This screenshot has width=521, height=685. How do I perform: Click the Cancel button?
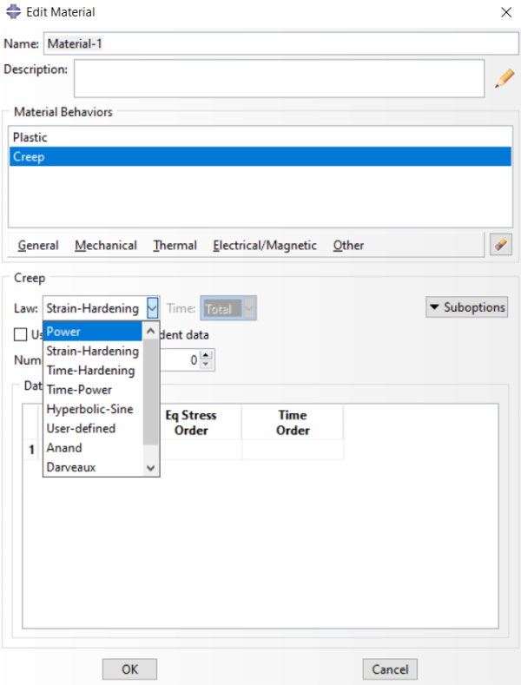(390, 669)
